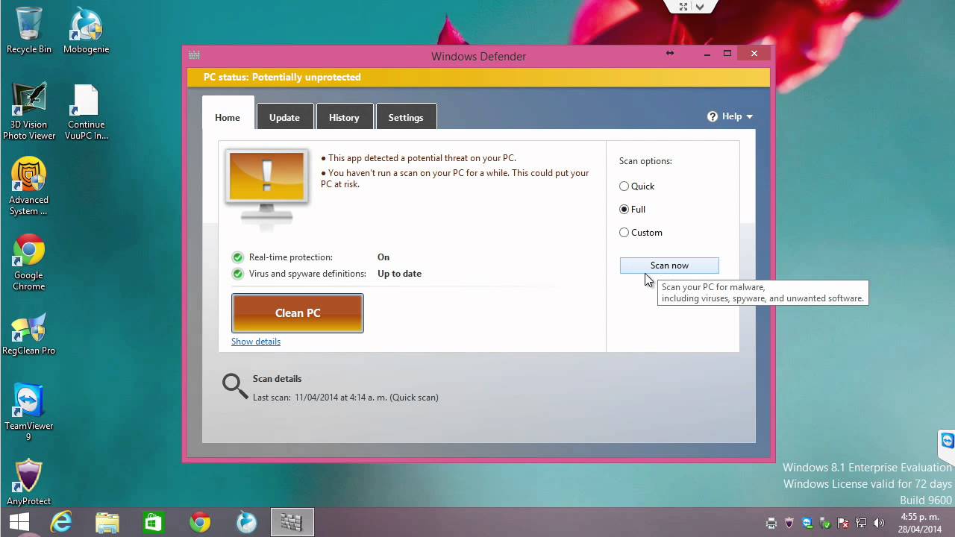955x537 pixels.
Task: Click the Scan now button
Action: [x=669, y=266]
